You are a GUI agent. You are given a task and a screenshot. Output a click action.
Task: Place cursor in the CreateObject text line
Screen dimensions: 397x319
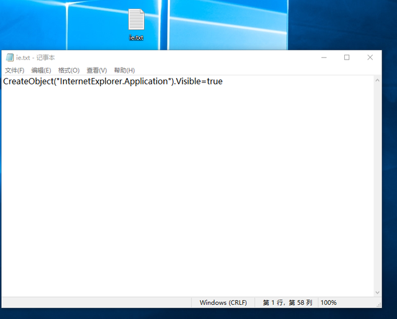(x=113, y=81)
